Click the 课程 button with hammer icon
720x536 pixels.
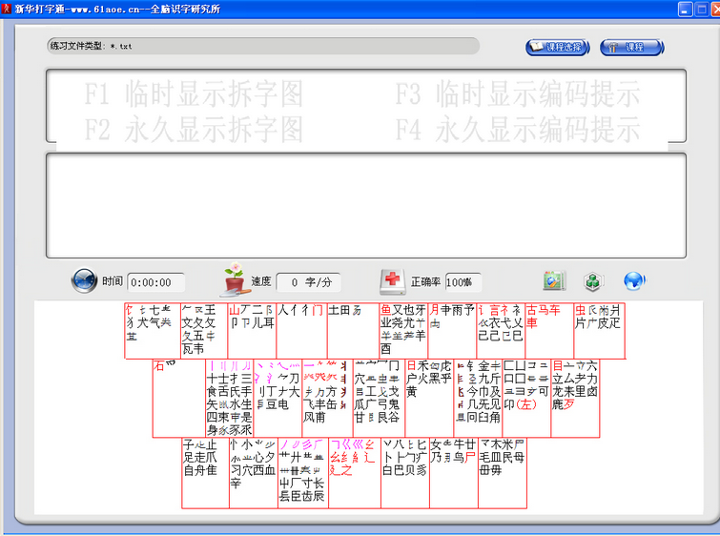(632, 48)
